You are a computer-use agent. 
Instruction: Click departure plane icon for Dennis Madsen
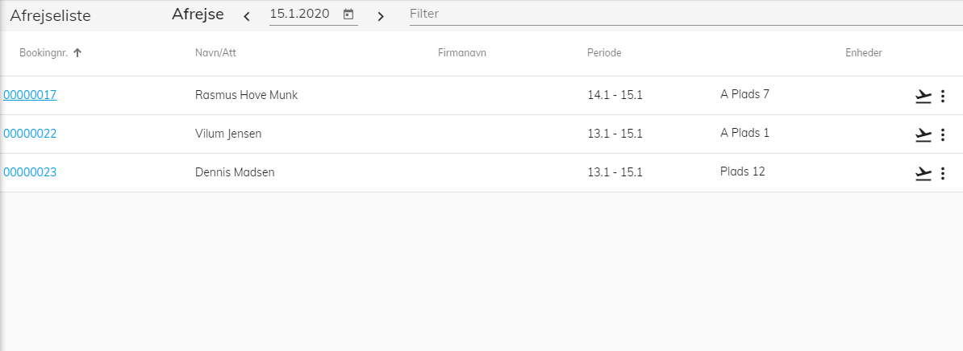pos(923,173)
